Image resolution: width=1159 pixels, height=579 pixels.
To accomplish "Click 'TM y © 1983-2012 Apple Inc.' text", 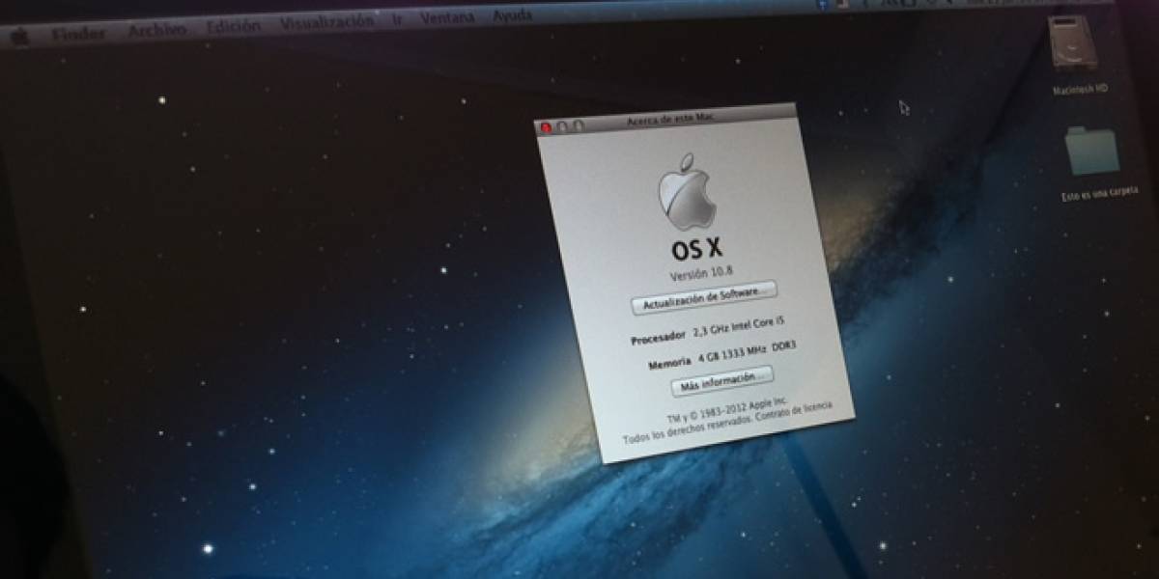I will click(x=728, y=409).
